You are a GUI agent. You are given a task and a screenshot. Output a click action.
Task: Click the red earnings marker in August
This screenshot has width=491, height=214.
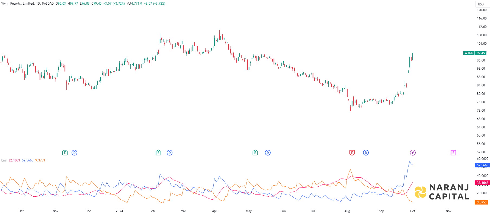coord(352,153)
